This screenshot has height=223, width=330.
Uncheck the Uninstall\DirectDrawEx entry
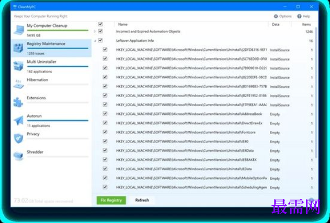point(105,123)
